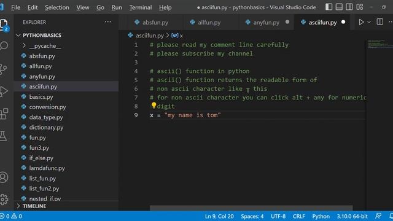Close unsaved asciifun.py tab dot
This screenshot has width=393, height=221.
343,22
